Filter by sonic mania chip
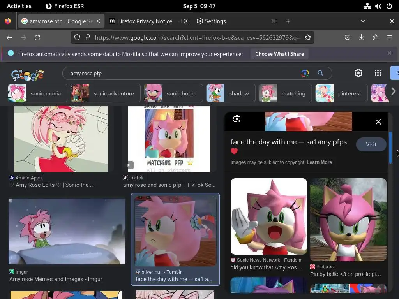Screen dimensions: 399x299 coord(38,93)
